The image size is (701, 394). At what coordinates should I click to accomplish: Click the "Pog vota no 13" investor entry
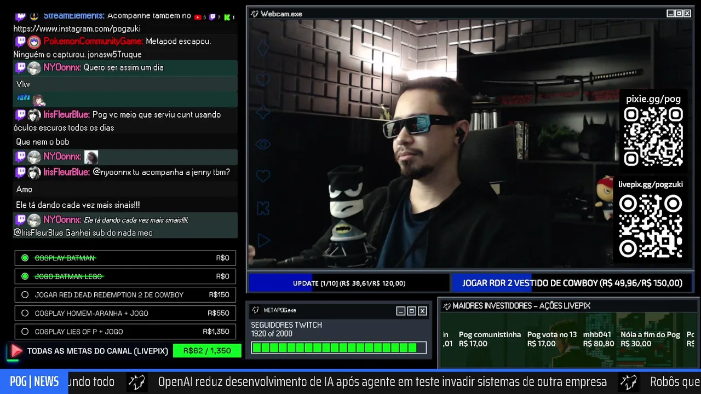coord(552,339)
